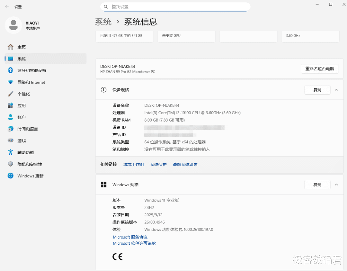This screenshot has width=347, height=271.
Task: Select the 64 位操作系统 type text
Action: 175,142
